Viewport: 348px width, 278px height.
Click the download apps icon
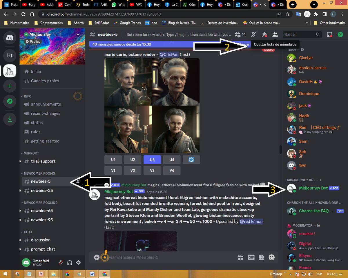pos(10,119)
